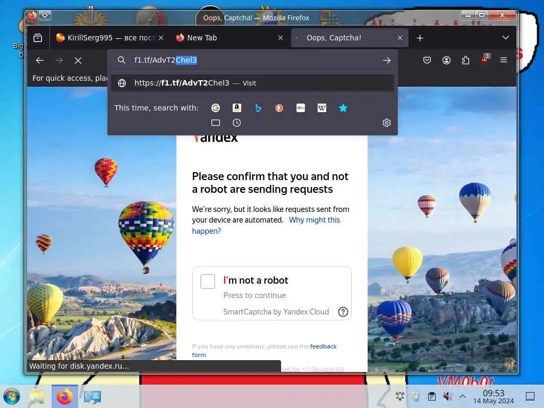Click Firefox taskbar button
544x408 pixels.
pyautogui.click(x=64, y=396)
